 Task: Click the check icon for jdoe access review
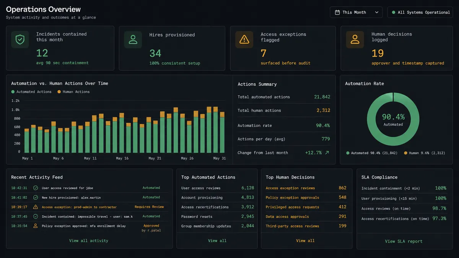(x=36, y=188)
